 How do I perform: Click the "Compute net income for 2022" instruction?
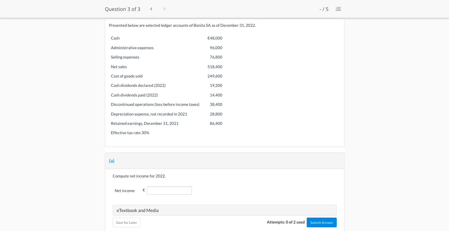(139, 176)
